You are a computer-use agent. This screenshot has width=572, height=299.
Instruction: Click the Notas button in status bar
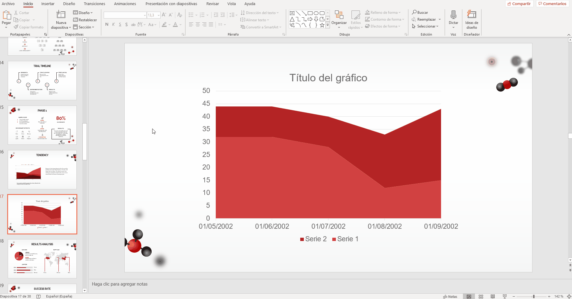[450, 296]
